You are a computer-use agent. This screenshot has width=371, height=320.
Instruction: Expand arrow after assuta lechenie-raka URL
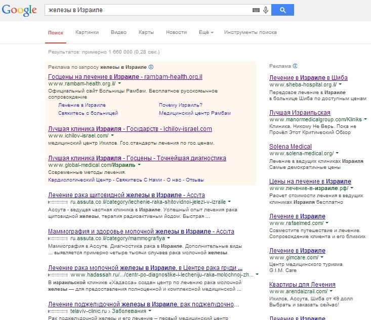click(x=229, y=202)
